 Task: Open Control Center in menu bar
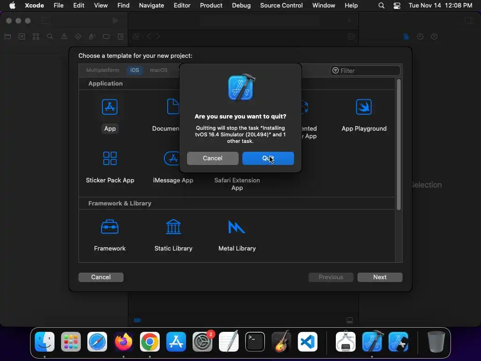(396, 6)
